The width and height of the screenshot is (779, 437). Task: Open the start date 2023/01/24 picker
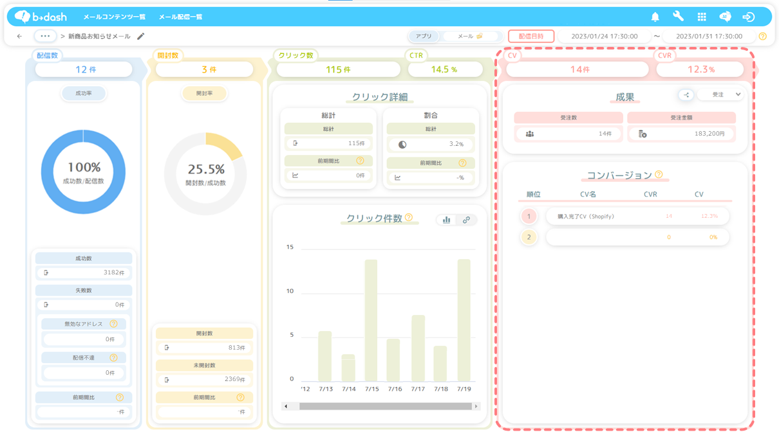[604, 37]
